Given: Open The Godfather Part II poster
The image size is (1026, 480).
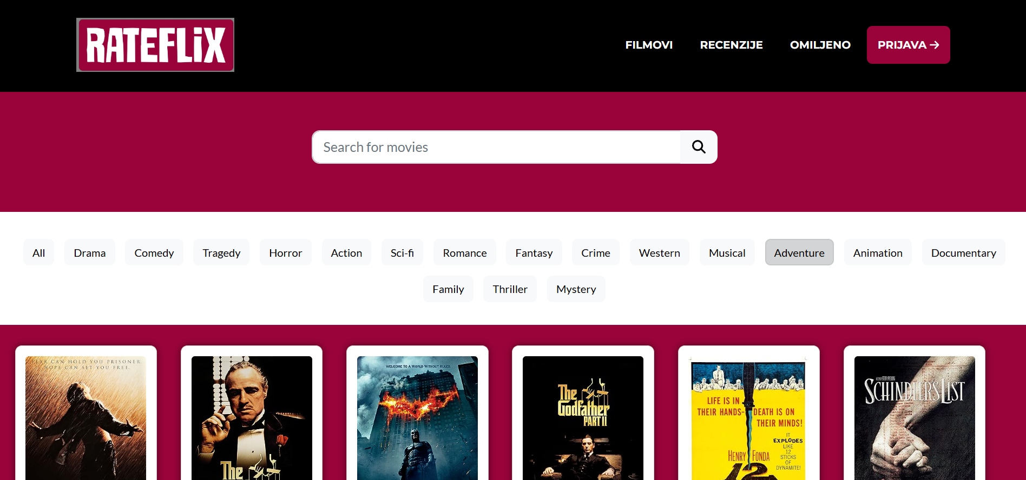Looking at the screenshot, I should [583, 418].
